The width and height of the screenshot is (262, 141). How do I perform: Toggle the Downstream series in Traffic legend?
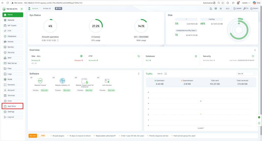point(187,81)
